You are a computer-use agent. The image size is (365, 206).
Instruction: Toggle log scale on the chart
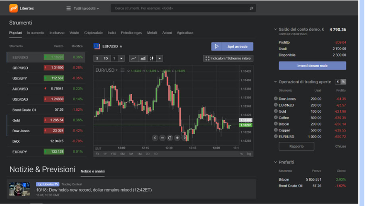(x=249, y=154)
